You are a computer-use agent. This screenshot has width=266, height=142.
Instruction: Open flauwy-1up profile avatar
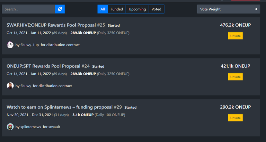(x=10, y=45)
